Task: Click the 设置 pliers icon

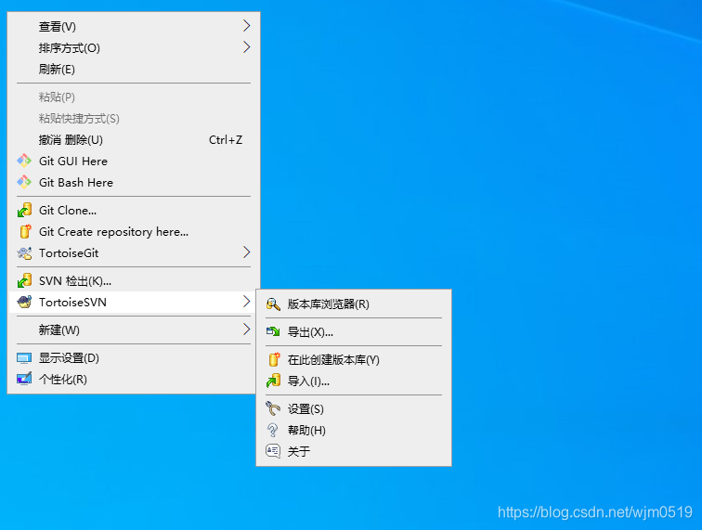Action: click(273, 408)
